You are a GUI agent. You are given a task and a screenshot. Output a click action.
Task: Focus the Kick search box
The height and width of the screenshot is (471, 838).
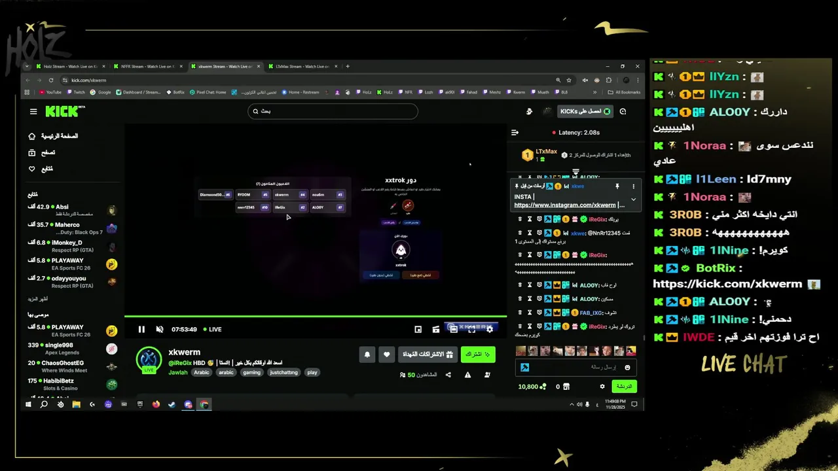point(333,111)
